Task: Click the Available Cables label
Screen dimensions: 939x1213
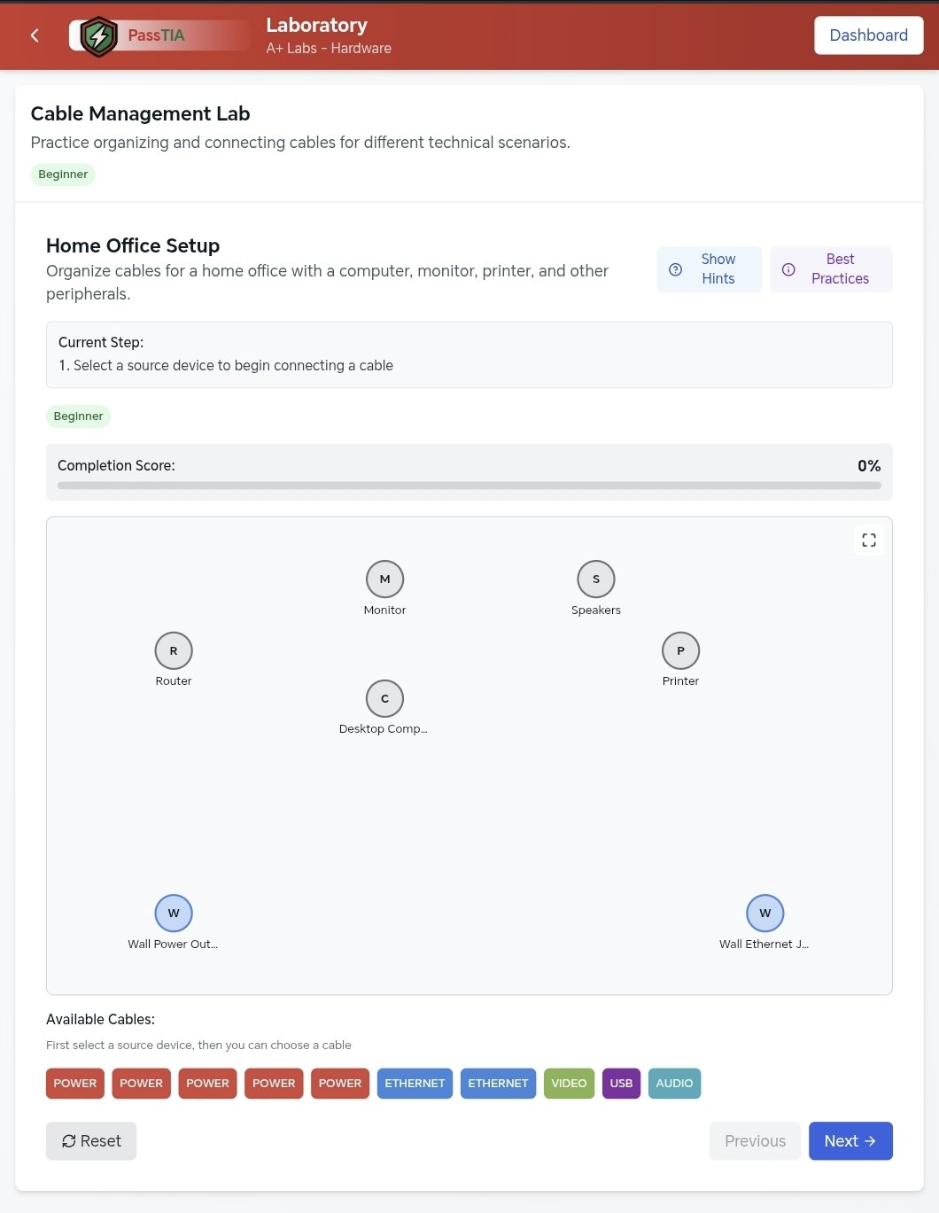Action: 100,1020
